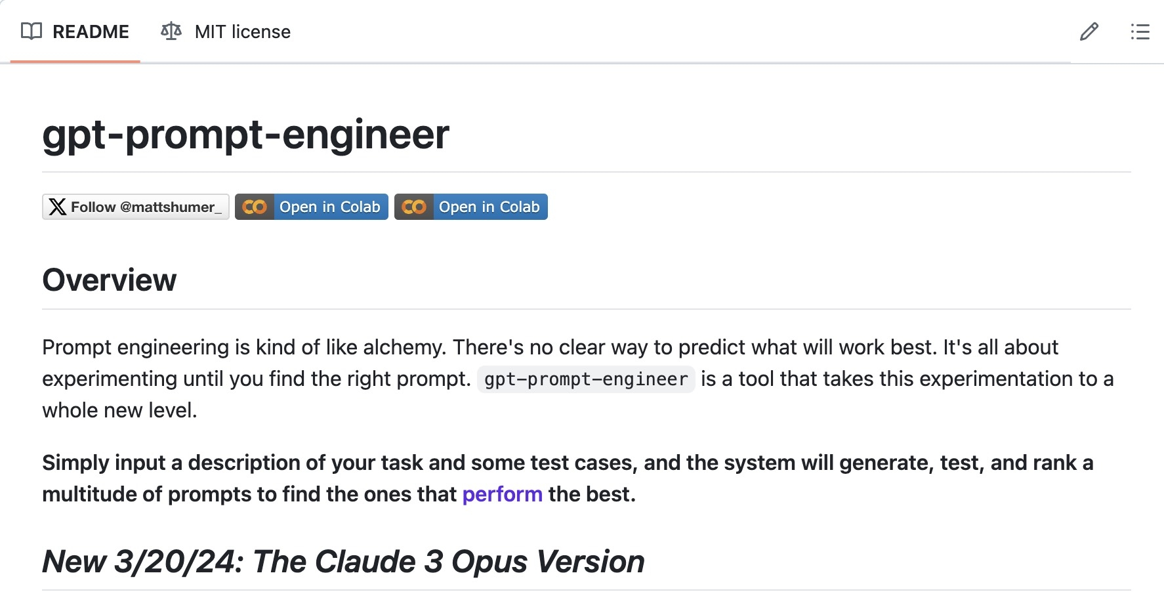Click the Claude 3 Opus Version heading
This screenshot has height=592, width=1164.
344,562
